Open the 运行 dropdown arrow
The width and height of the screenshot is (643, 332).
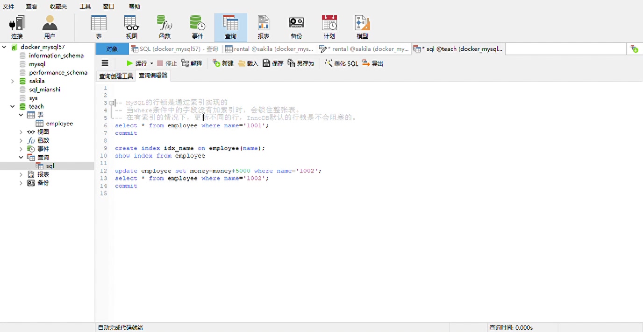pos(151,63)
